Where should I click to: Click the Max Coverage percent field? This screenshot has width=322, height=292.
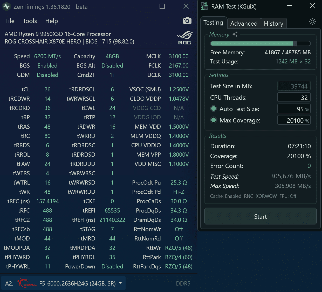pyautogui.click(x=294, y=120)
